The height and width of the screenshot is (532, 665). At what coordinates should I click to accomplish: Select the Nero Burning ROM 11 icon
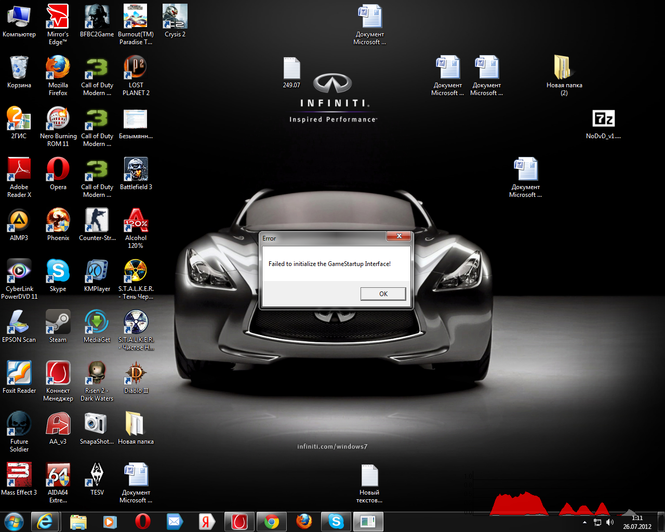tap(58, 126)
